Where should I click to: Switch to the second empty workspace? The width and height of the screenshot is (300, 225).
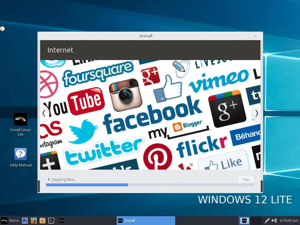pyautogui.click(x=256, y=221)
